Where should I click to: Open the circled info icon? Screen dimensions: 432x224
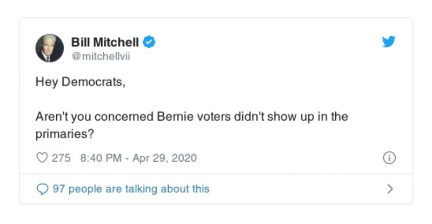[x=389, y=158]
